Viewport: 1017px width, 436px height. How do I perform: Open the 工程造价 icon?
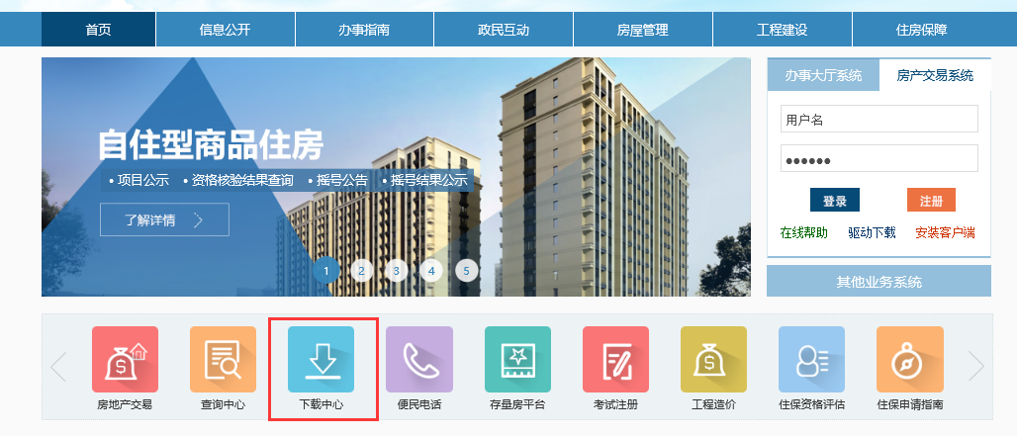tap(713, 360)
